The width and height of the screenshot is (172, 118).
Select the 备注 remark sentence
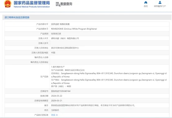click(x=93, y=105)
